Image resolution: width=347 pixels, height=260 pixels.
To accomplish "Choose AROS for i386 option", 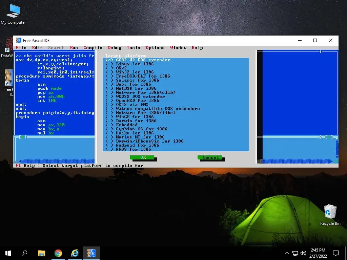I will 128,149.
